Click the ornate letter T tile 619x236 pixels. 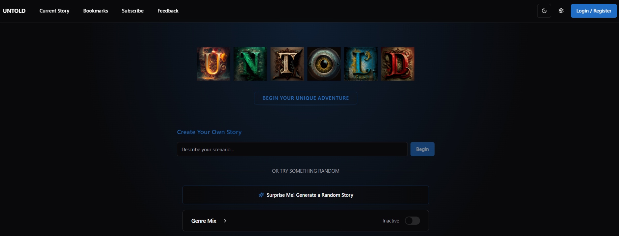pos(287,64)
